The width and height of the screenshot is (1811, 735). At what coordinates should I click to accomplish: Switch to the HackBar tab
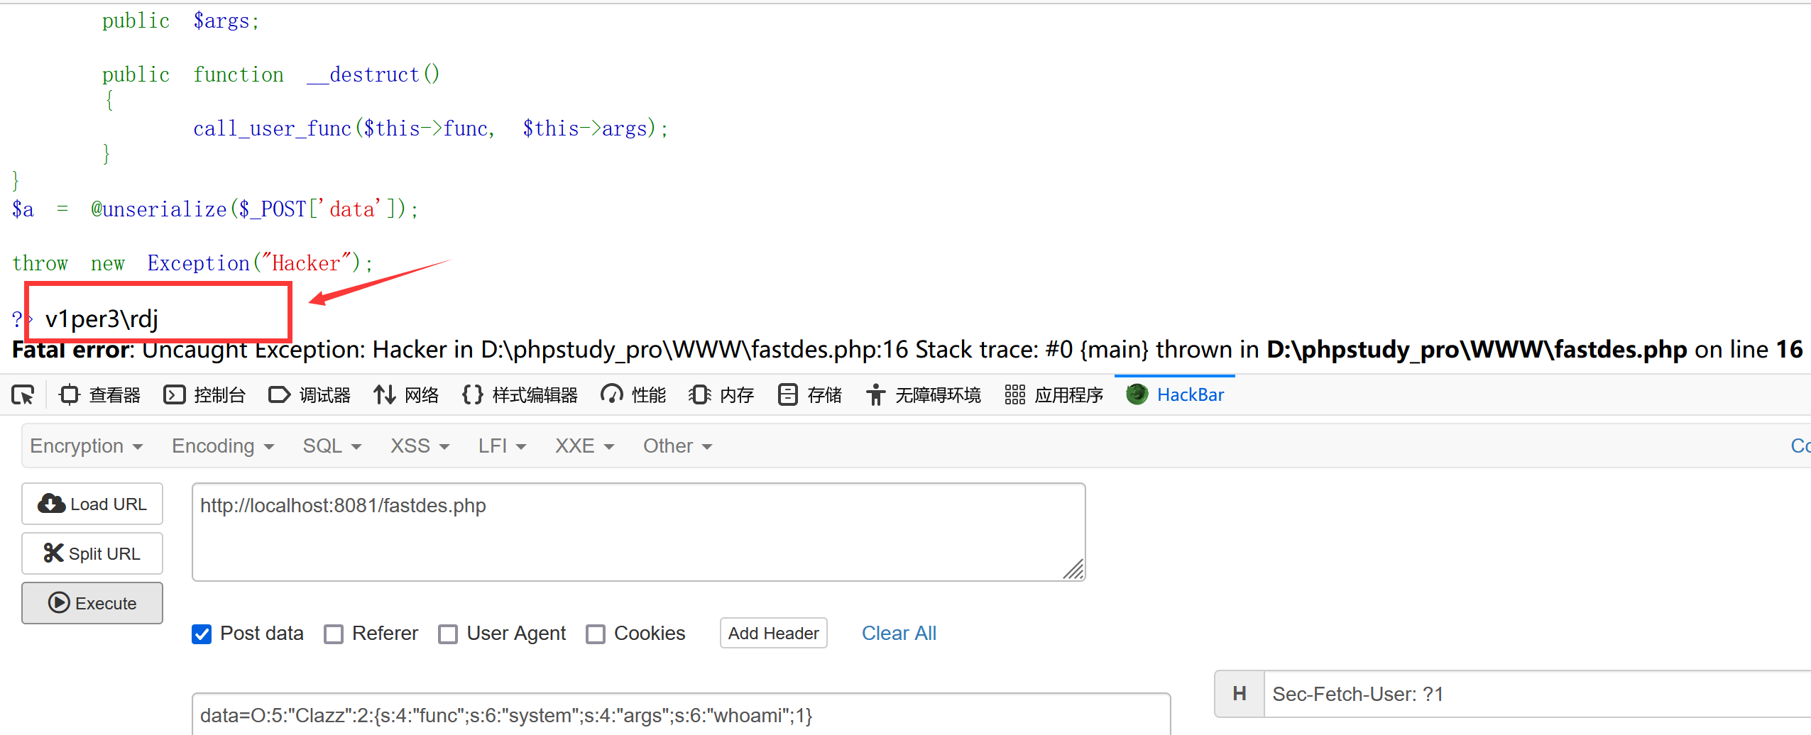[x=1175, y=394]
